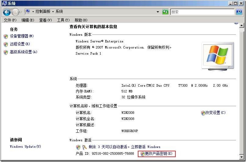Select the 512 MB memory value
Viewport: 246px width, 162px height.
[127, 91]
